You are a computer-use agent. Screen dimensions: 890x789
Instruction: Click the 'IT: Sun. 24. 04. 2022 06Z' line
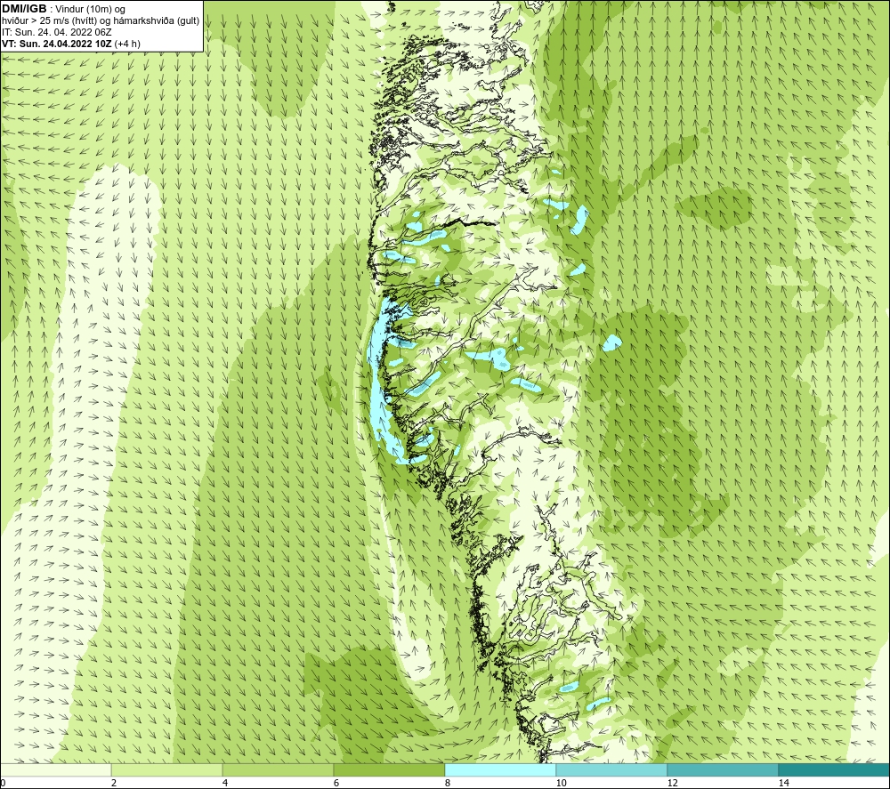tap(57, 32)
